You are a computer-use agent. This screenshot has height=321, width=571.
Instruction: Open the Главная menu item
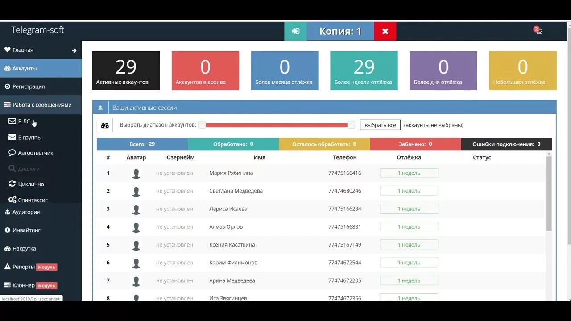tap(41, 50)
